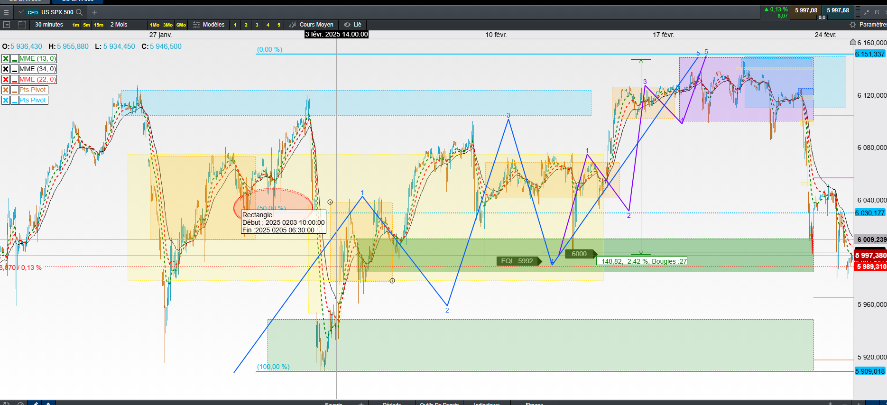Switch to the 5m timeframe shortcut
The height and width of the screenshot is (405, 887).
point(86,25)
